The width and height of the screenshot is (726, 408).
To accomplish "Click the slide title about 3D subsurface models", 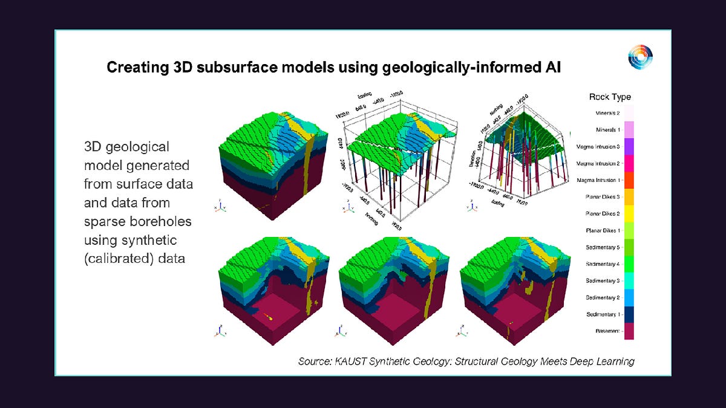I will click(x=334, y=67).
